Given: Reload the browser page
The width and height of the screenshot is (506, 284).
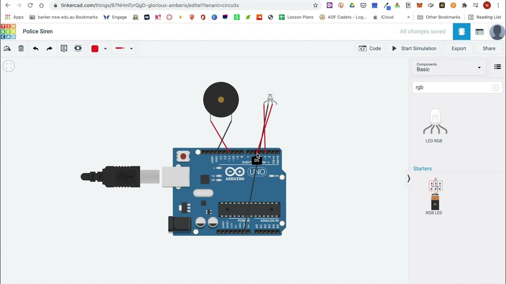Looking at the screenshot, I should [x=30, y=6].
